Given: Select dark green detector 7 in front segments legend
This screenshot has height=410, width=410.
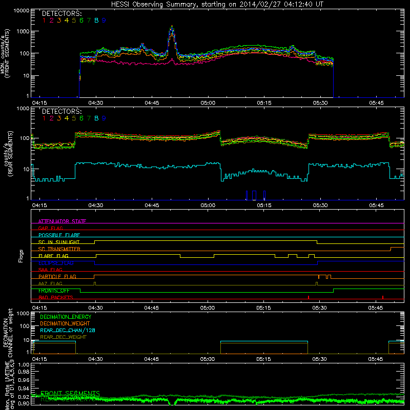Looking at the screenshot, I should pos(89,20).
